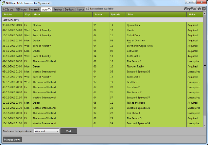
Task: Select episode titled 'The Results 3'
Action: coord(134,118)
